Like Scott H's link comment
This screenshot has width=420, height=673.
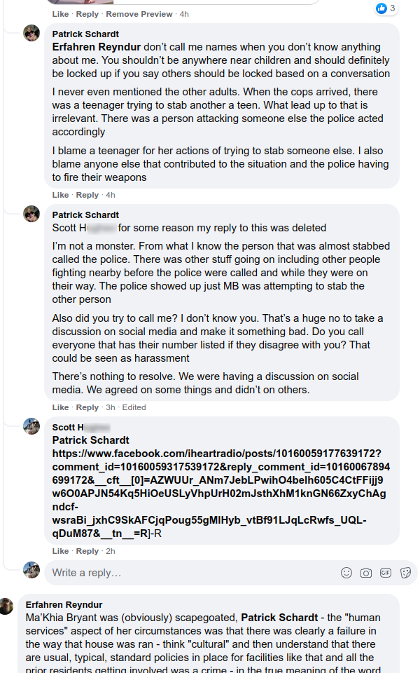pyautogui.click(x=60, y=551)
